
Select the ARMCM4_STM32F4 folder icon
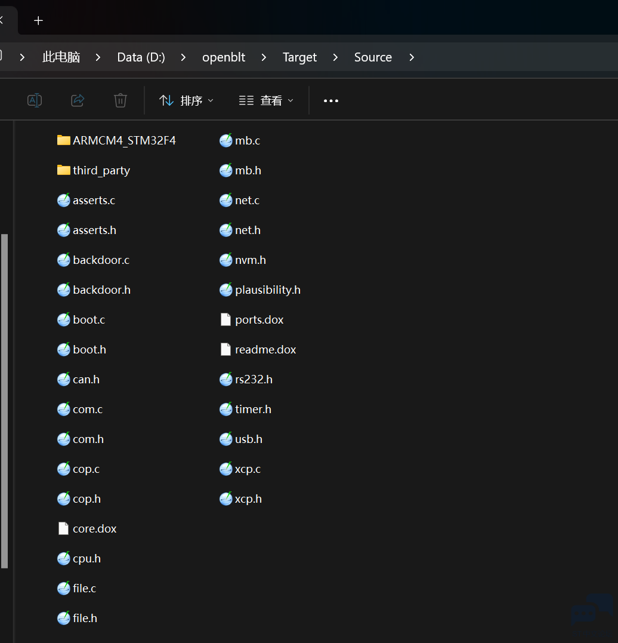point(63,140)
